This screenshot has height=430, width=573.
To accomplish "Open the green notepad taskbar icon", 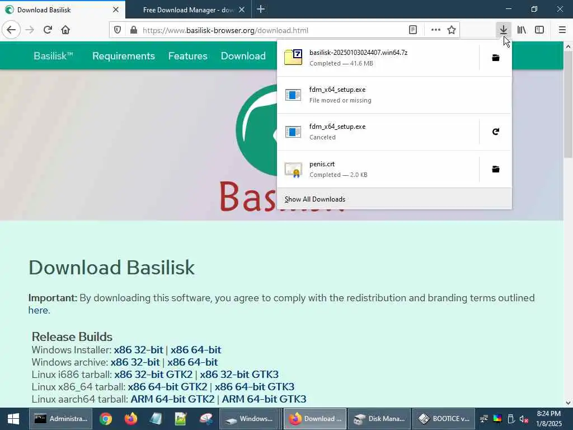I will pos(181,419).
